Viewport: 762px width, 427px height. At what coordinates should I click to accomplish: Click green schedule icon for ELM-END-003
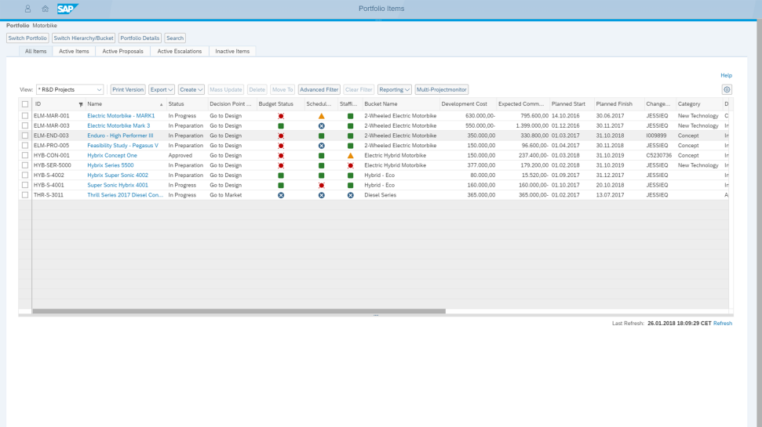coord(321,136)
